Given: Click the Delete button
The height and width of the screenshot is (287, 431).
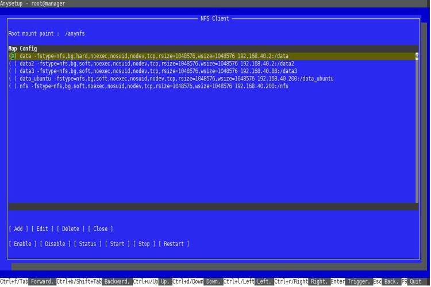Looking at the screenshot, I should (x=71, y=229).
